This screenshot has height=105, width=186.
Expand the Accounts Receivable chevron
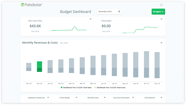133,97
